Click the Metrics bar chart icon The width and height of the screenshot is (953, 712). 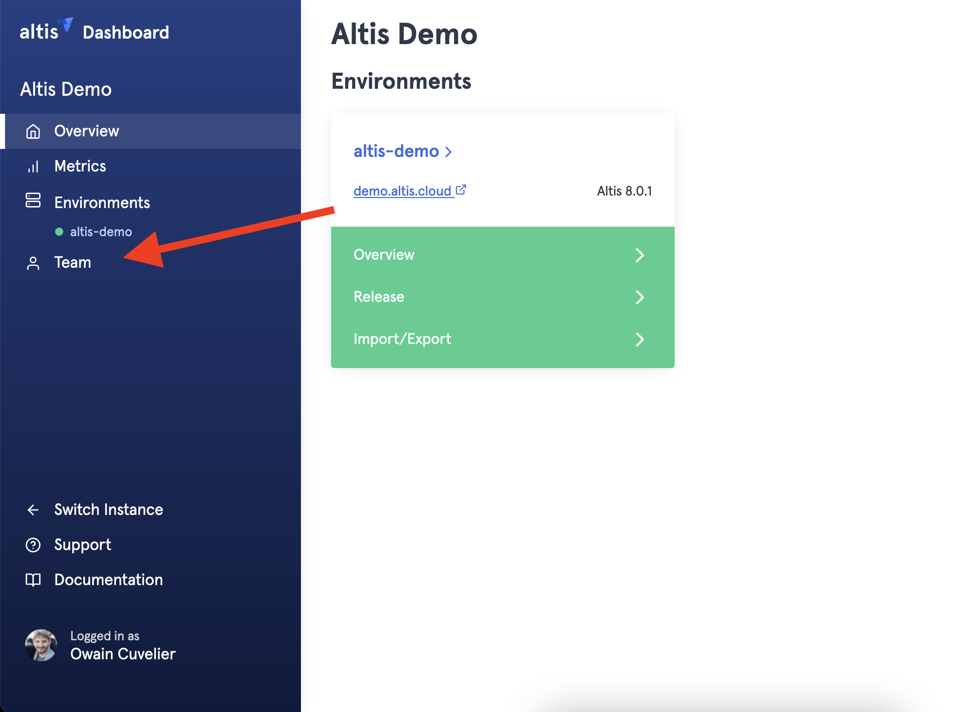33,166
